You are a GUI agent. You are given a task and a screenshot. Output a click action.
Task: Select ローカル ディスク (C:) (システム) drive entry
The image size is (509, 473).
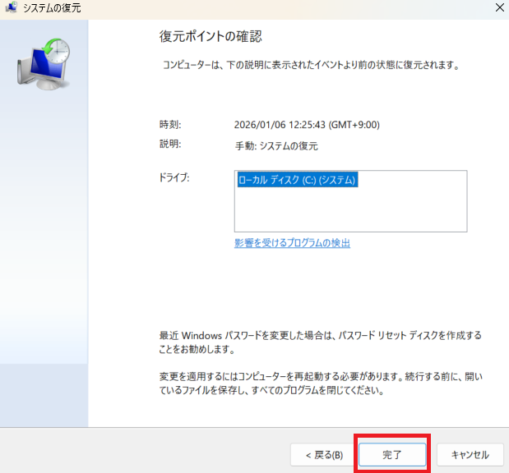(x=297, y=179)
